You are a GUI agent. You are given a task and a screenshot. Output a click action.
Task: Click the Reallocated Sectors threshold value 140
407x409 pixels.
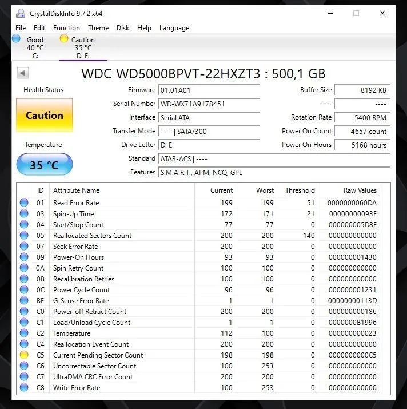pyautogui.click(x=309, y=235)
